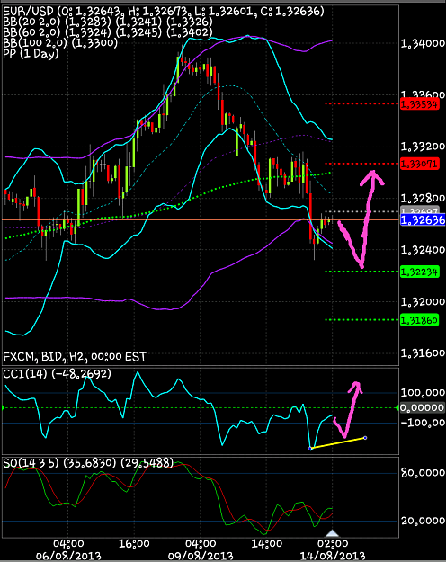The height and width of the screenshot is (562, 446).
Task: Click the green 1.32234 support level tag
Action: 419,272
